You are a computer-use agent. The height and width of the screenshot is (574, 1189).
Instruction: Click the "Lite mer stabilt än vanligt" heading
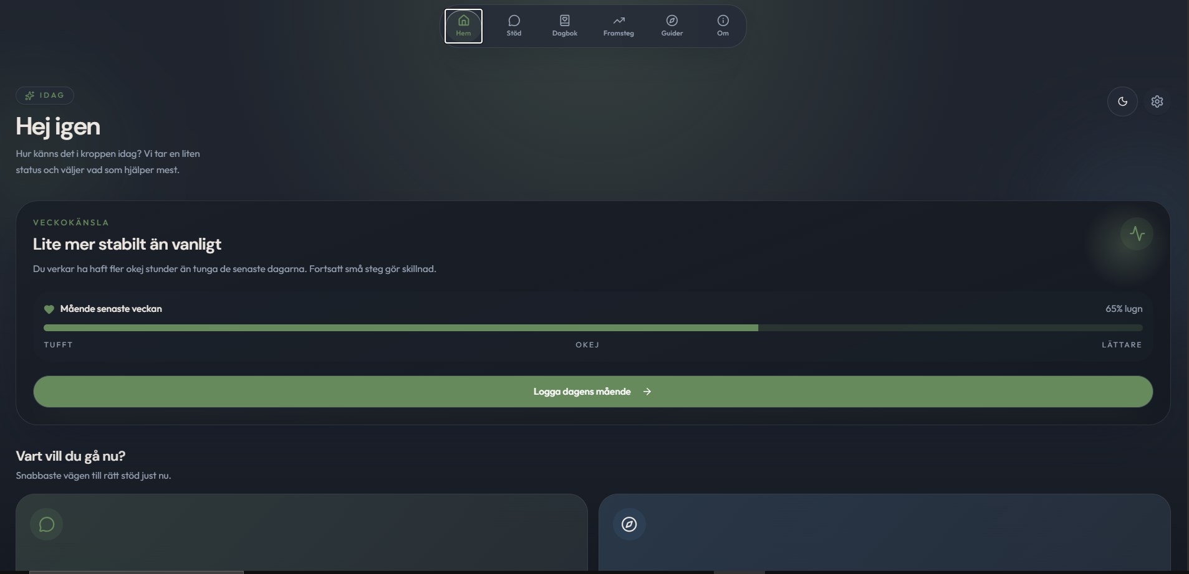pos(127,244)
